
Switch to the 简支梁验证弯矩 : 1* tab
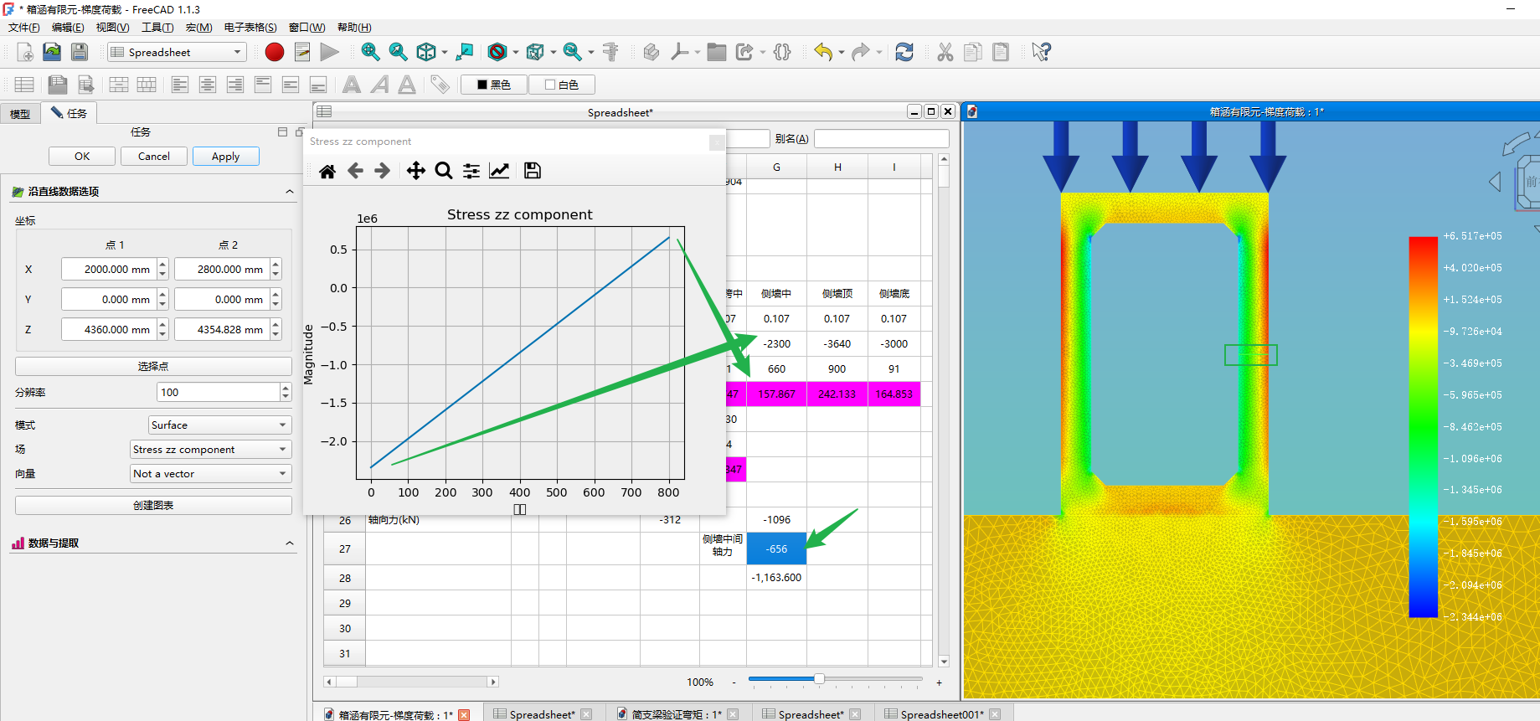click(x=677, y=714)
